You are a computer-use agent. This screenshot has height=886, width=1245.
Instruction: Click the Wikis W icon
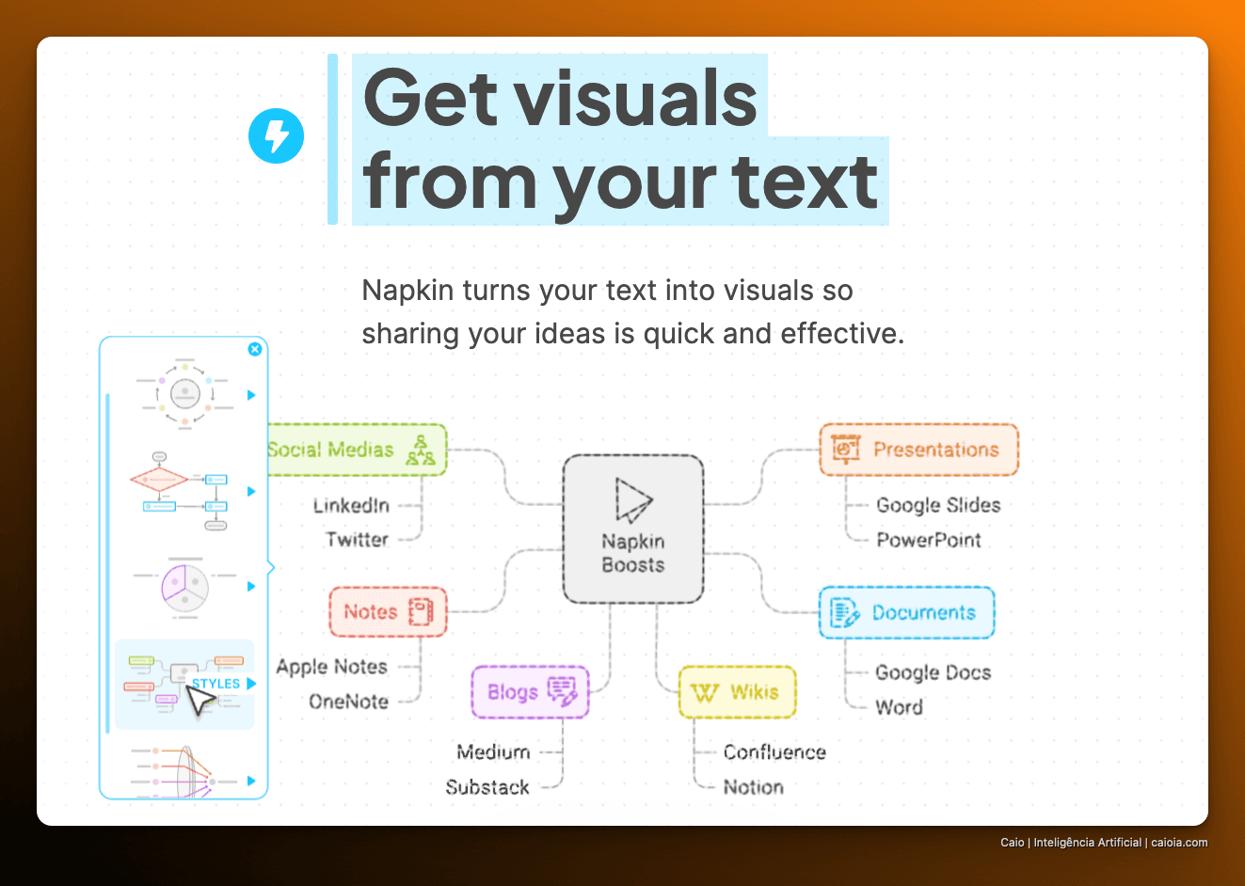pyautogui.click(x=704, y=693)
